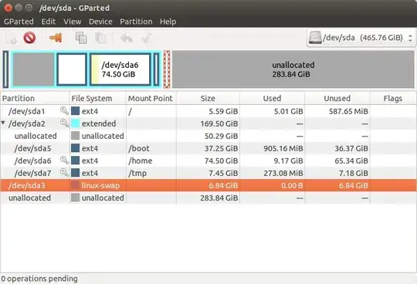Image resolution: width=417 pixels, height=284 pixels.
Task: Click the Apply all operations checkmark icon
Action: pos(146,38)
